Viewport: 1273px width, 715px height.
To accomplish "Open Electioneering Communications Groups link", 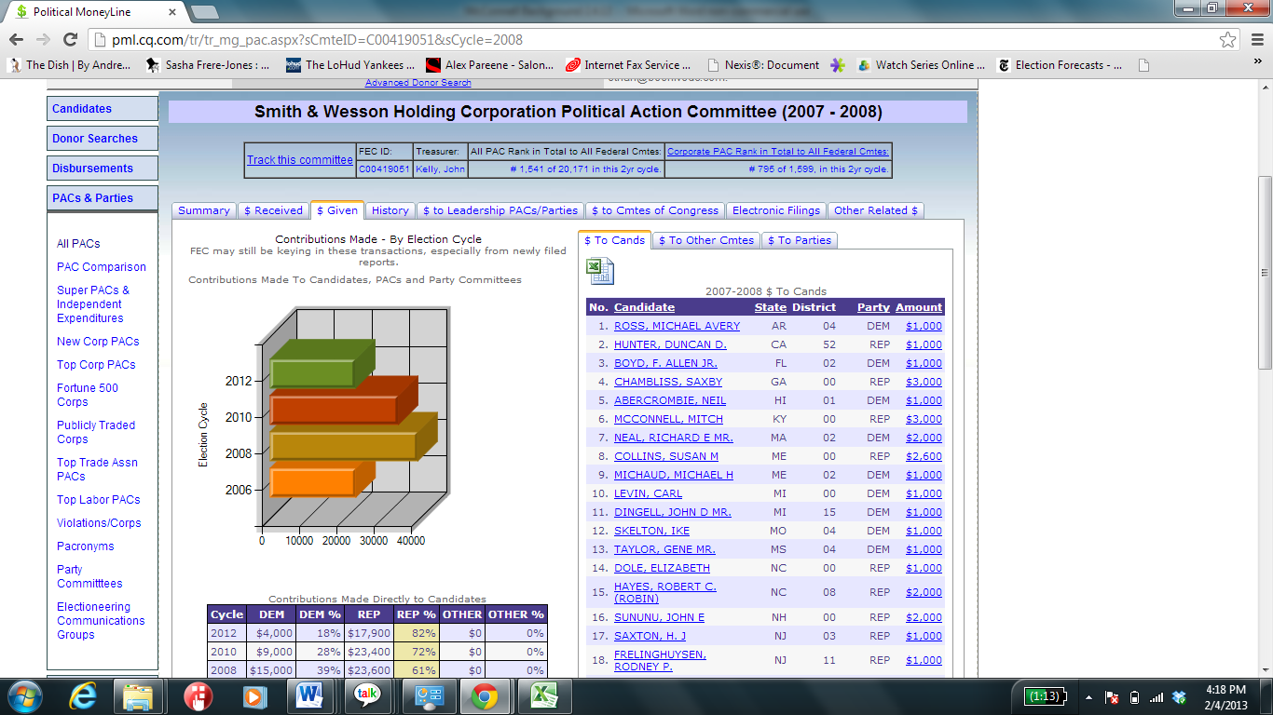I will [101, 621].
